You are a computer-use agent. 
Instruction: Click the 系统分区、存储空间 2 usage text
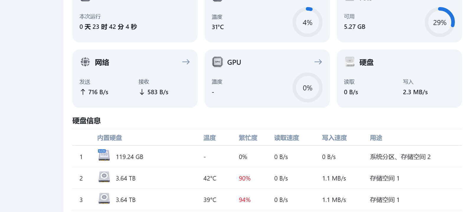tap(400, 157)
